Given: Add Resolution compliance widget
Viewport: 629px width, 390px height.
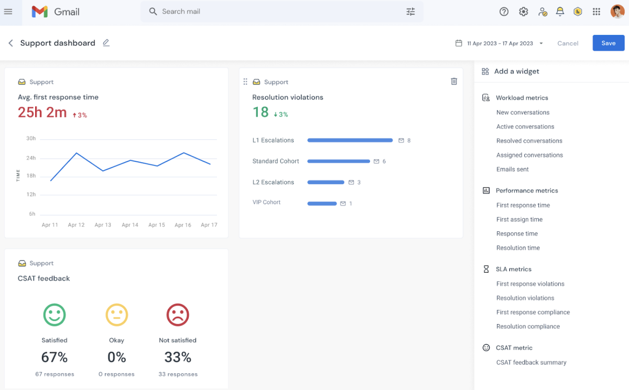Looking at the screenshot, I should coord(528,326).
